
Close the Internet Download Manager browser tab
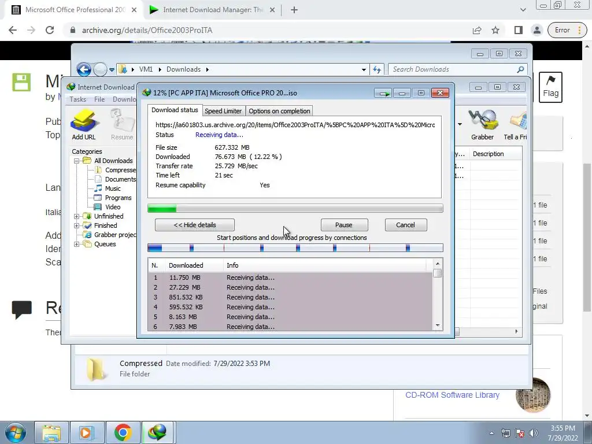[272, 10]
